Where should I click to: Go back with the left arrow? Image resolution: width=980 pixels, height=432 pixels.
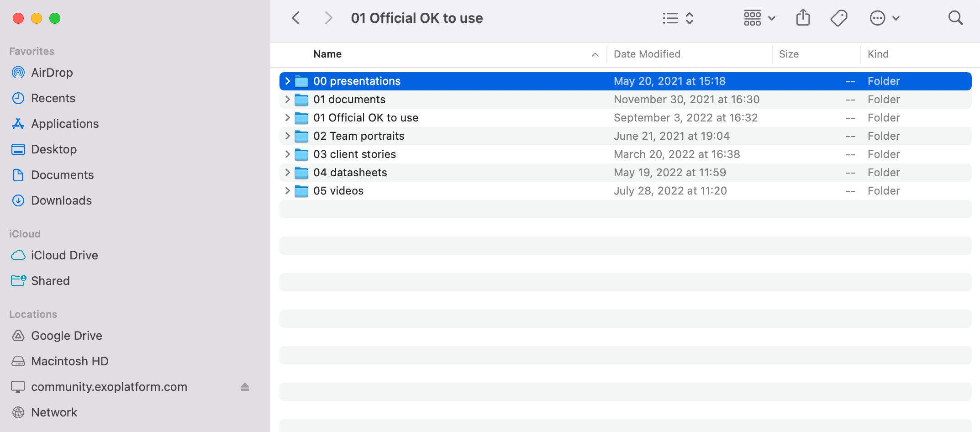coord(296,18)
